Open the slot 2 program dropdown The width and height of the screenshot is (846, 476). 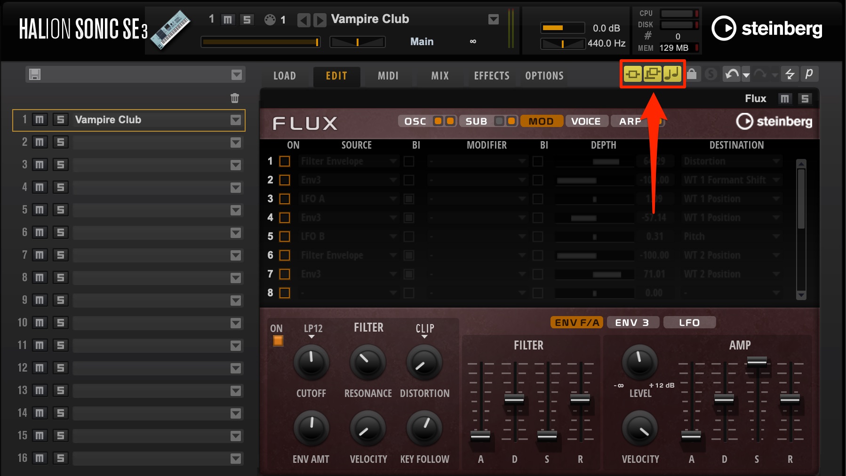pyautogui.click(x=236, y=143)
